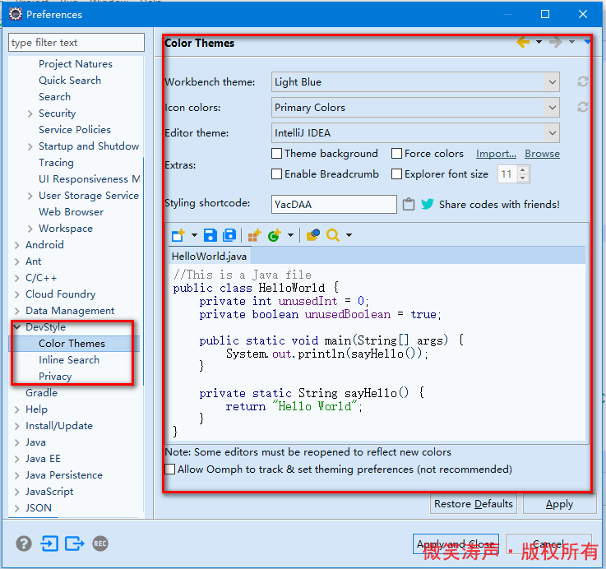Click the Explorer font size value field
606x569 pixels.
click(507, 174)
